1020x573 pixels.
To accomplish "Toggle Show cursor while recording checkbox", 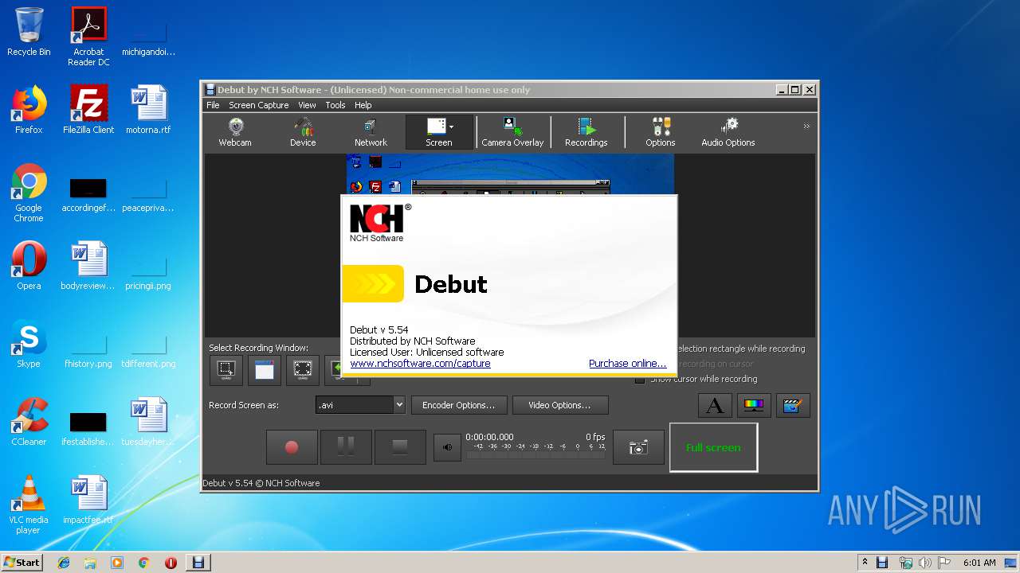I will (x=640, y=380).
